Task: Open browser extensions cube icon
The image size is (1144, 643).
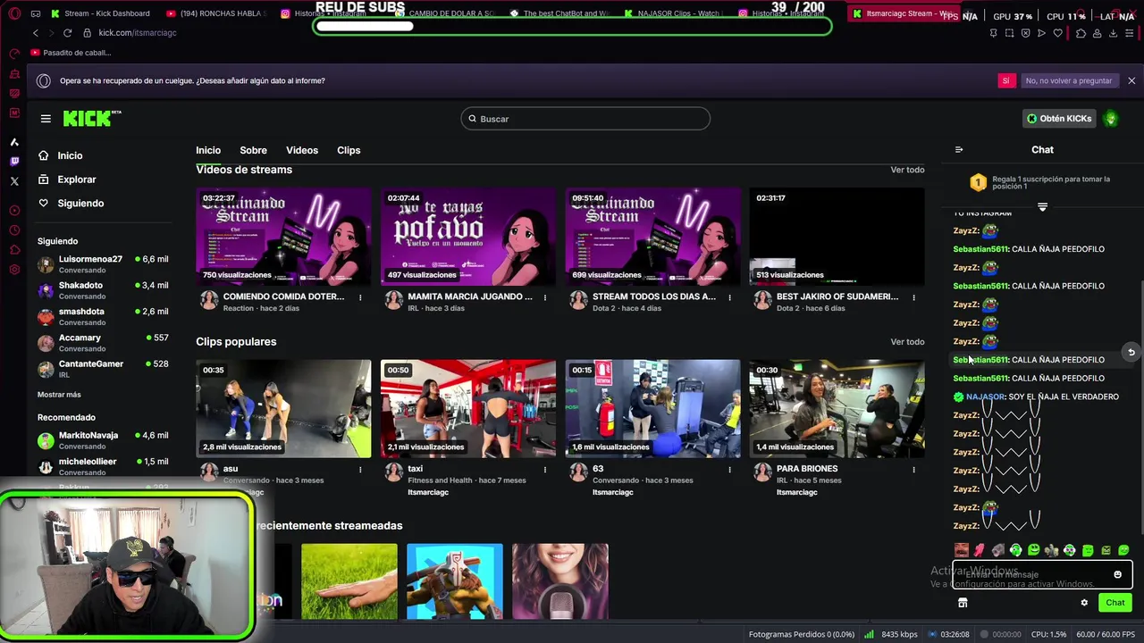Action: [1080, 33]
